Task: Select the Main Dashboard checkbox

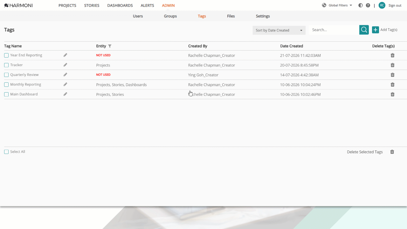Action: point(6,94)
